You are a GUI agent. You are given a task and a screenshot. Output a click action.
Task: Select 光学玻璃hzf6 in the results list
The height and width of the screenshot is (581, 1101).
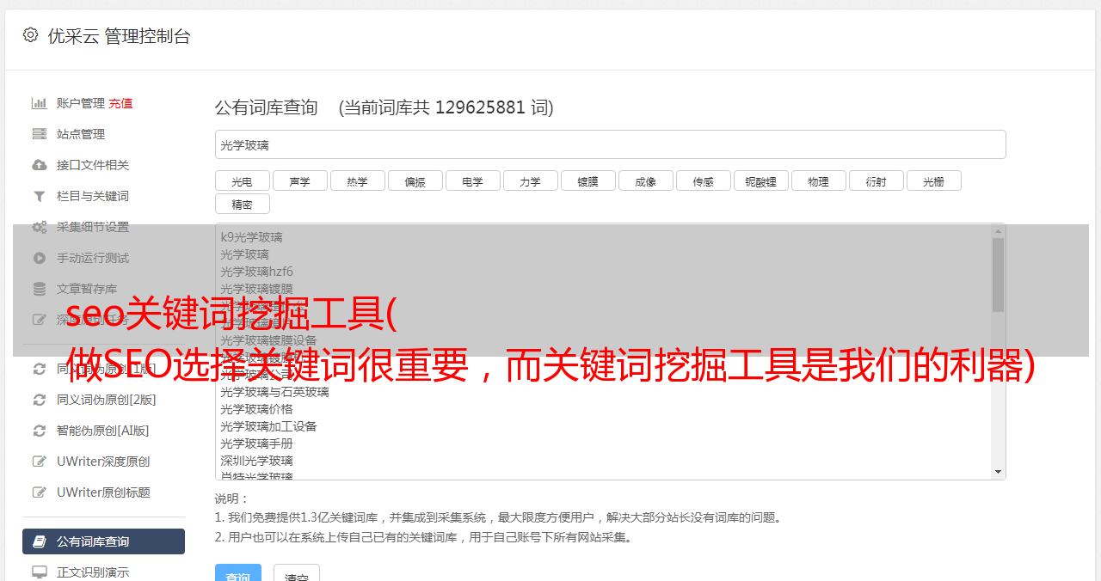[256, 272]
